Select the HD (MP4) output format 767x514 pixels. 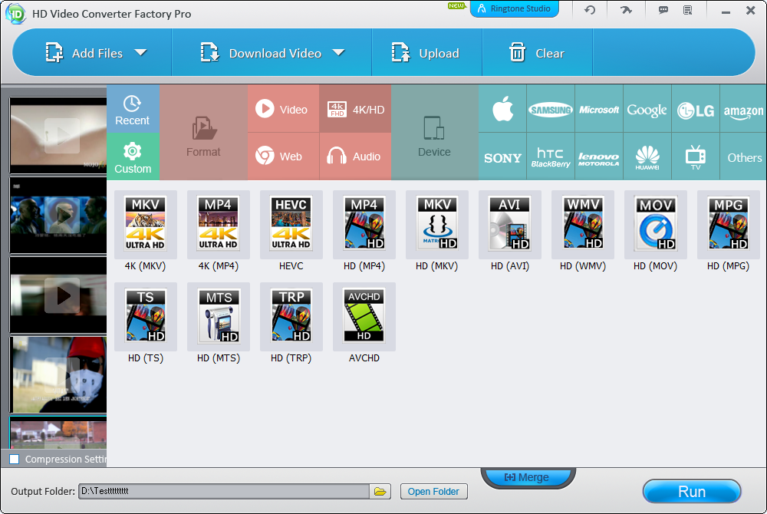[x=364, y=225]
